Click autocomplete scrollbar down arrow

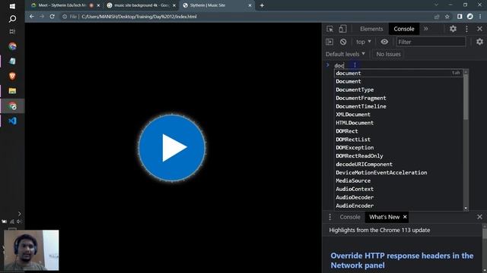coord(466,209)
